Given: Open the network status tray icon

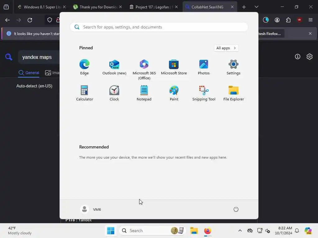Looking at the screenshot, I should pyautogui.click(x=260, y=231).
